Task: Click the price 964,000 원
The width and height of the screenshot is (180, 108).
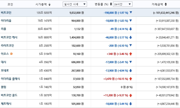Action: [77, 21]
